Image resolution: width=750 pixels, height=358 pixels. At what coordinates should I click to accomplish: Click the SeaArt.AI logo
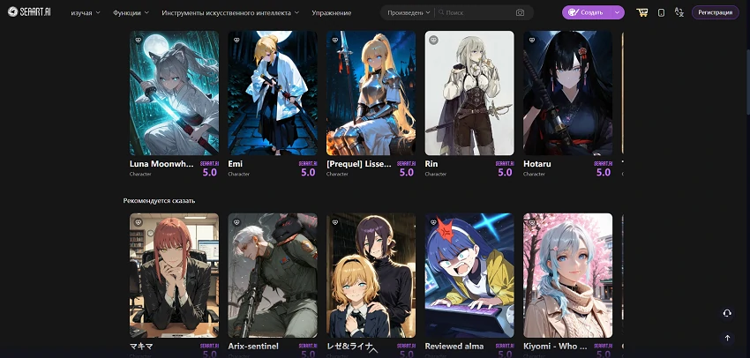coord(29,12)
